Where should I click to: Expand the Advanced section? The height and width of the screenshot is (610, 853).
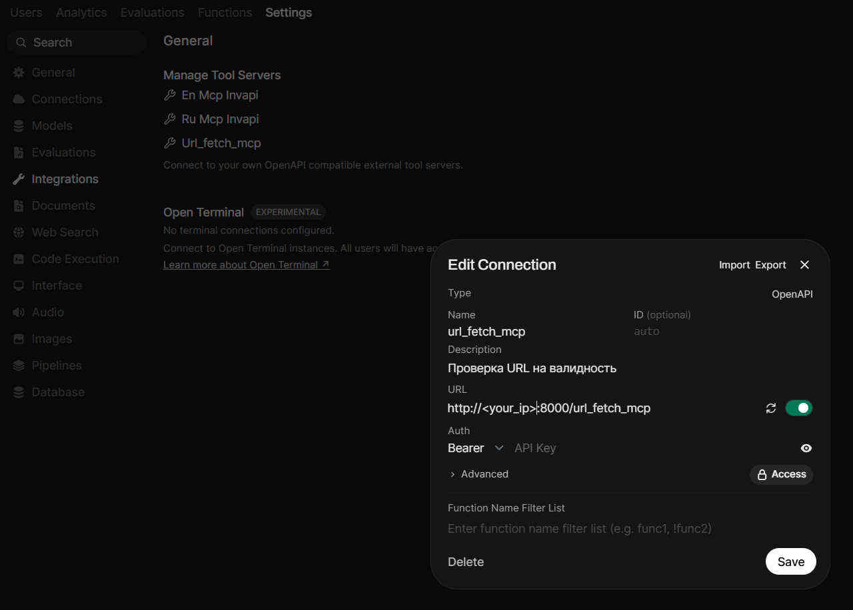click(x=478, y=474)
